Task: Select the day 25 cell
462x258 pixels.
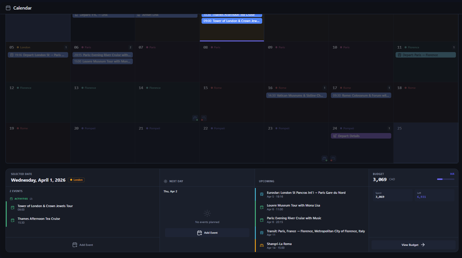Action: [x=426, y=143]
